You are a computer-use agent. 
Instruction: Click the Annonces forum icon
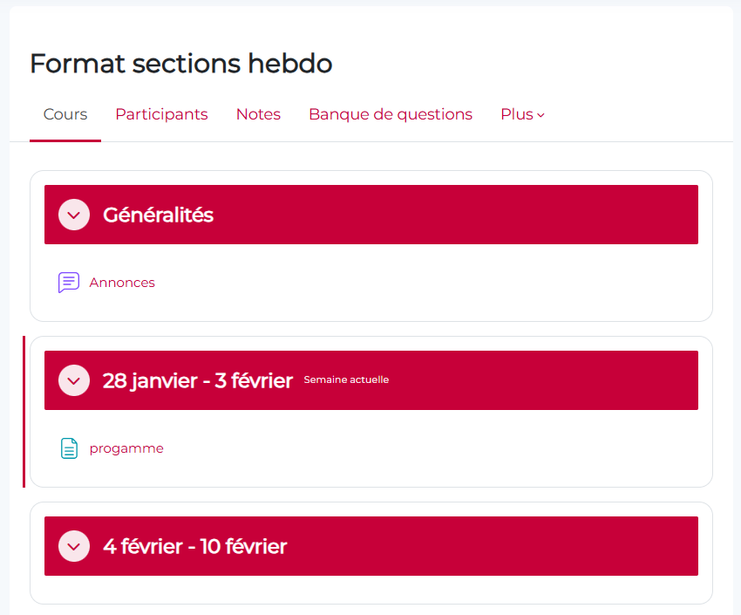point(69,283)
